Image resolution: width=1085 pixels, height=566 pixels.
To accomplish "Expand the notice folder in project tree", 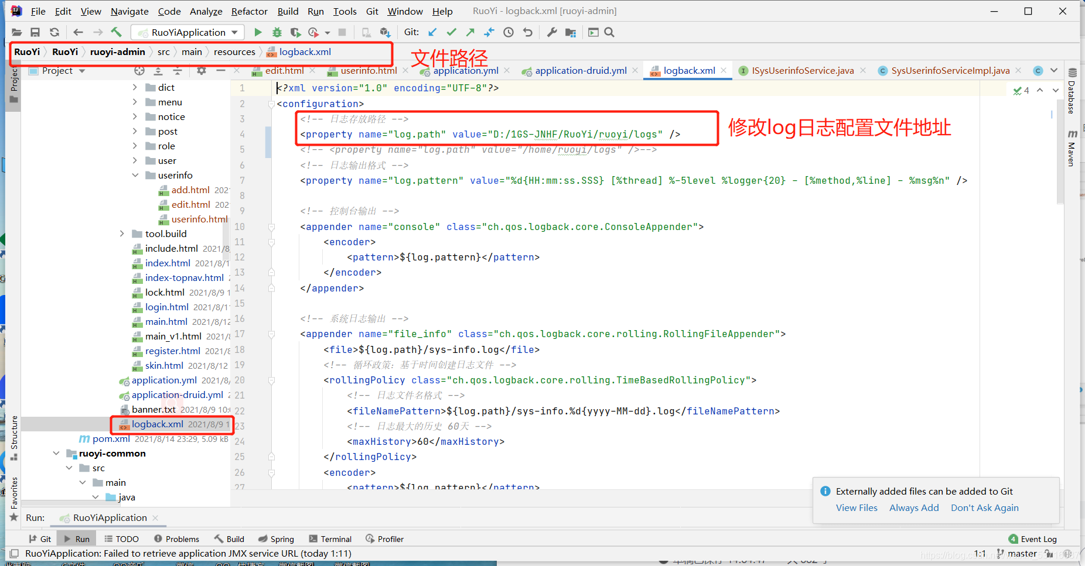I will pyautogui.click(x=135, y=116).
